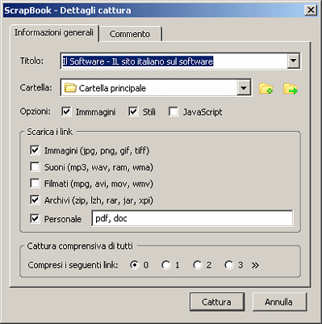Click the new folder icon with plus
The height and width of the screenshot is (324, 322).
[266, 88]
